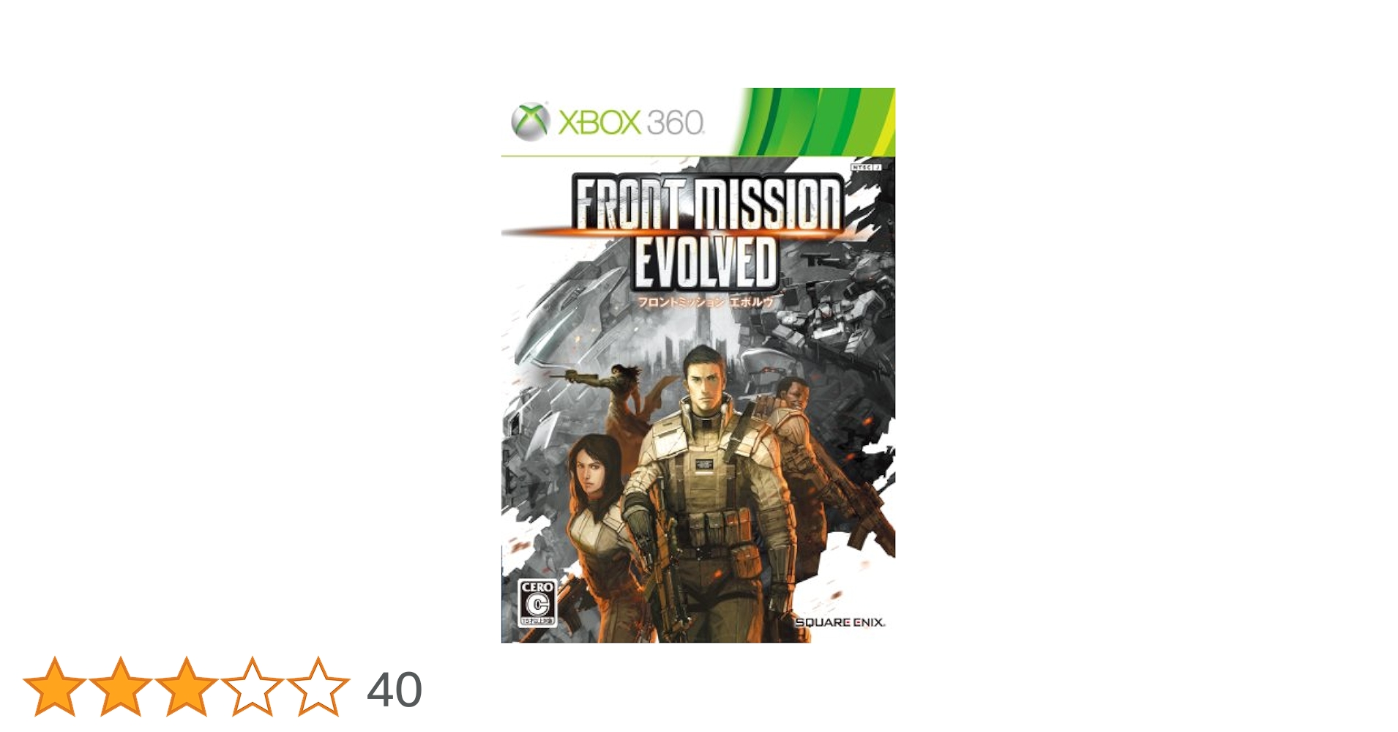1398x732 pixels.
Task: Click the NTSC-J region label
Action: (865, 167)
